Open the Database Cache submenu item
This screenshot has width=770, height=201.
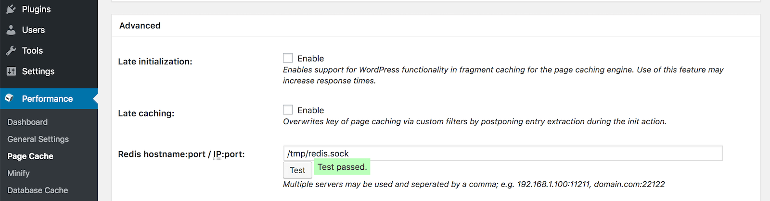coord(38,190)
